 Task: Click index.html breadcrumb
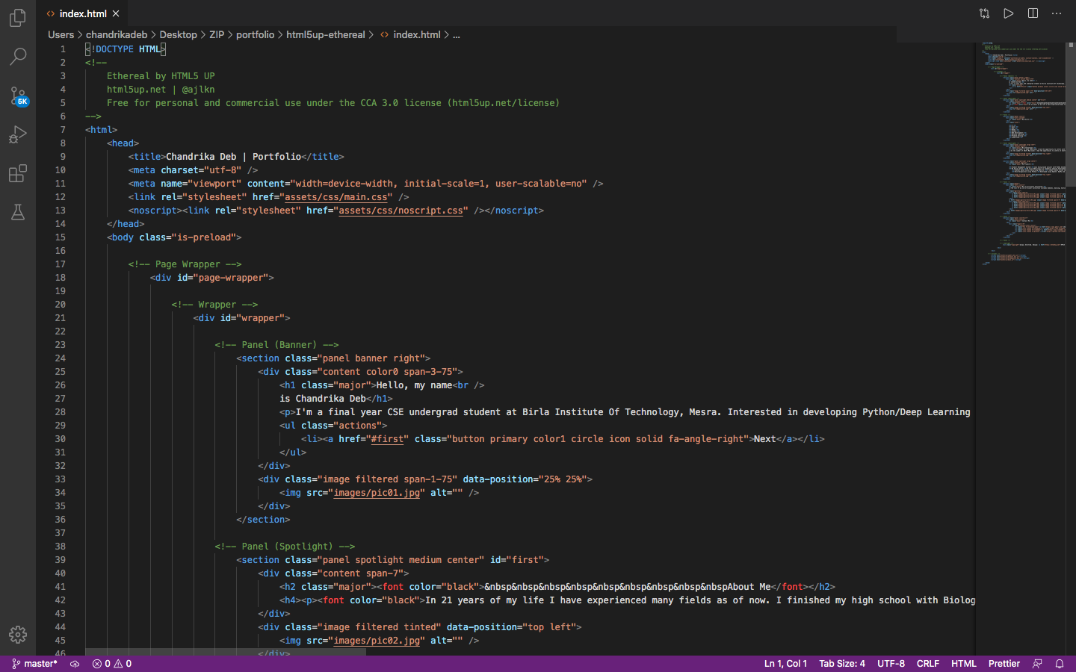click(410, 34)
